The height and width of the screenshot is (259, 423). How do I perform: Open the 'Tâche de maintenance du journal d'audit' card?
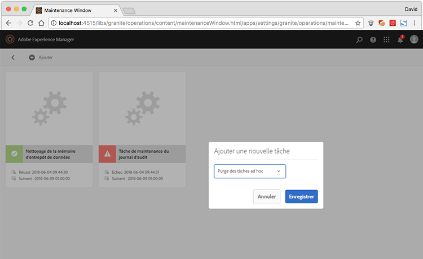click(x=142, y=129)
